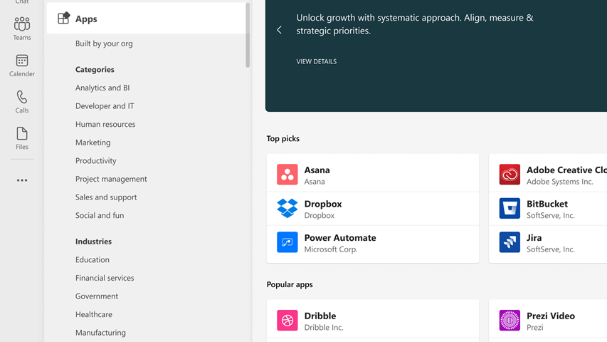Select Government industry
607x342 pixels.
pyautogui.click(x=96, y=296)
